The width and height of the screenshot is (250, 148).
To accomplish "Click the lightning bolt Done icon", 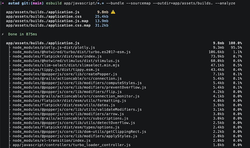I will coord(3,34).
